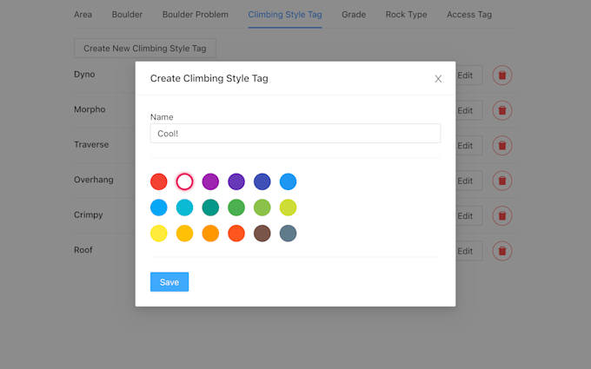
Task: Edit the Dyno tag
Action: [x=468, y=76]
